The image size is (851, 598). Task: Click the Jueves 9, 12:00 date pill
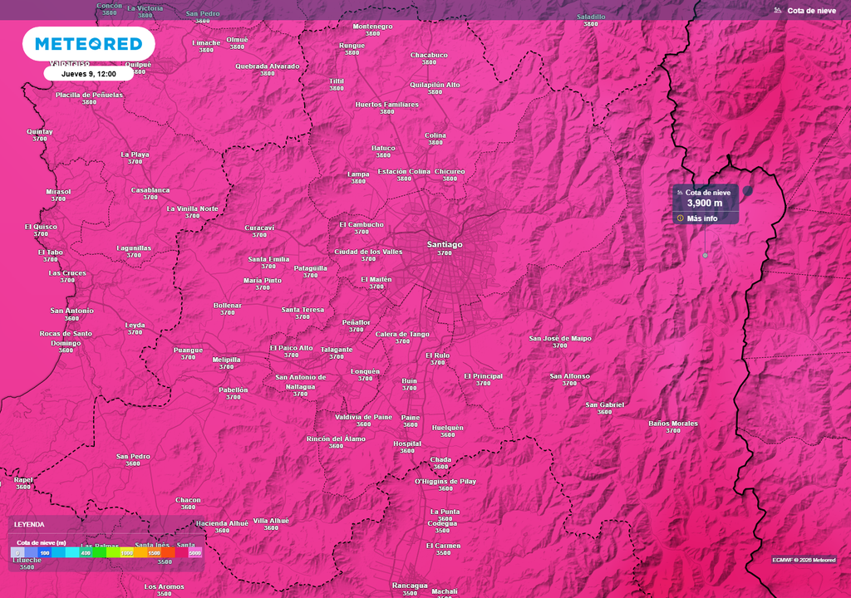coord(88,74)
